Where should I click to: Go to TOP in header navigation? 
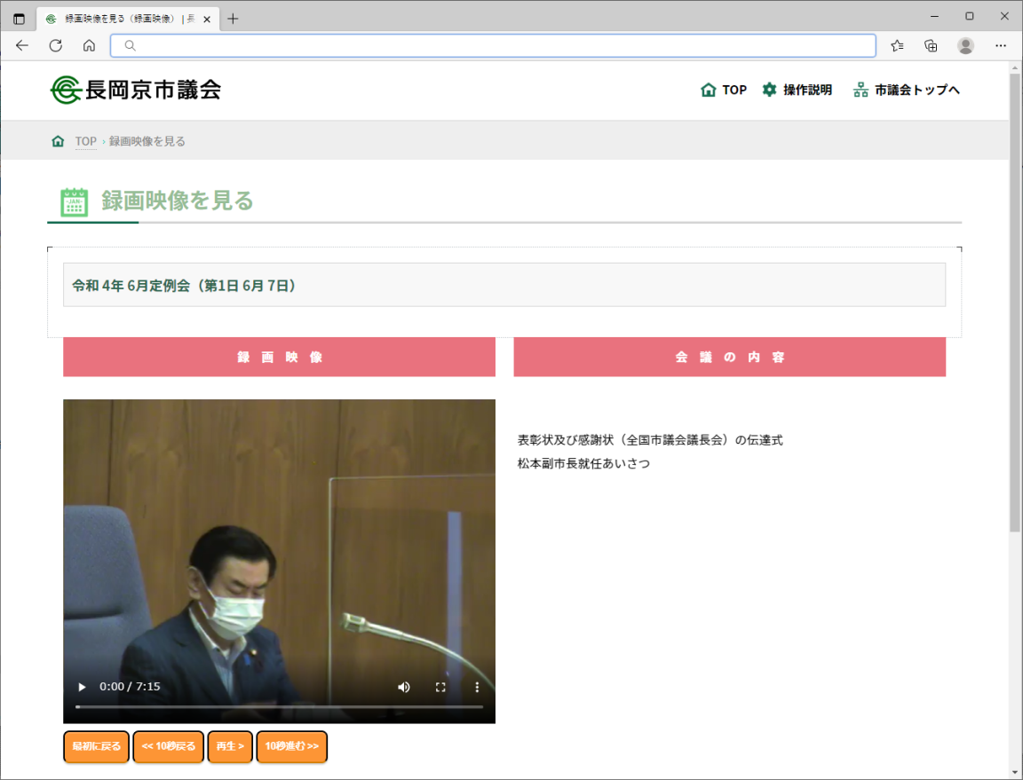coord(724,90)
